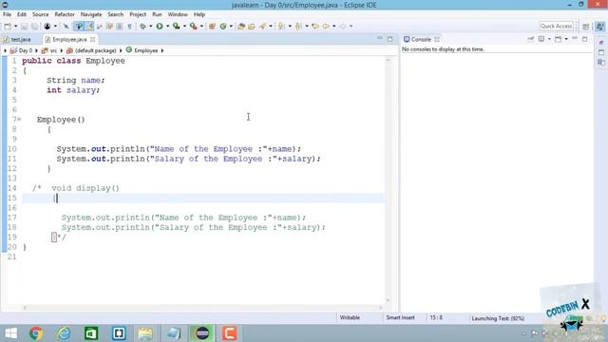Image resolution: width=608 pixels, height=342 pixels.
Task: Click the editor horizontal scrollbar
Action: (x=202, y=308)
